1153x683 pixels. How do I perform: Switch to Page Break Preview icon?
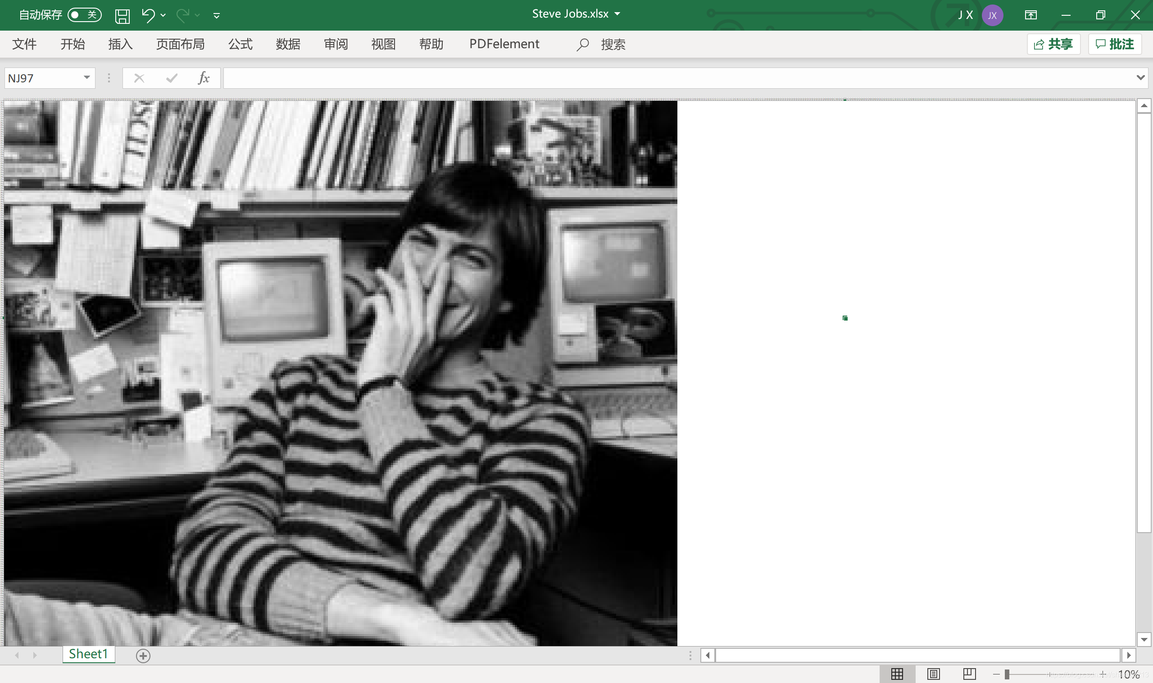click(x=969, y=674)
